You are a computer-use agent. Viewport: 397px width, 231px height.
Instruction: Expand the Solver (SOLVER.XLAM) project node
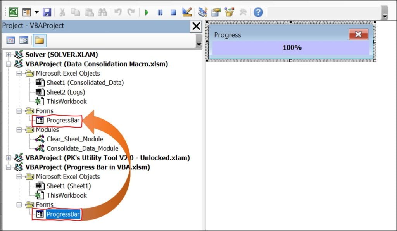[8, 55]
